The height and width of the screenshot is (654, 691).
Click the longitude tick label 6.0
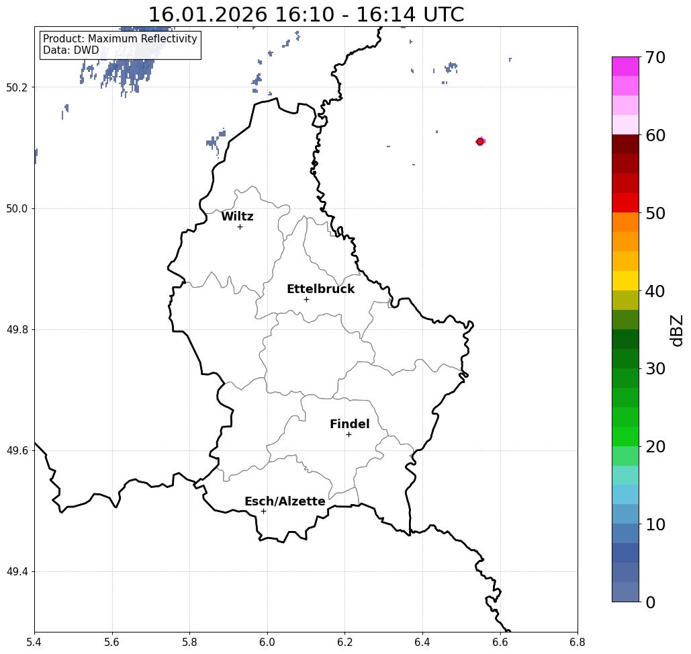point(267,642)
